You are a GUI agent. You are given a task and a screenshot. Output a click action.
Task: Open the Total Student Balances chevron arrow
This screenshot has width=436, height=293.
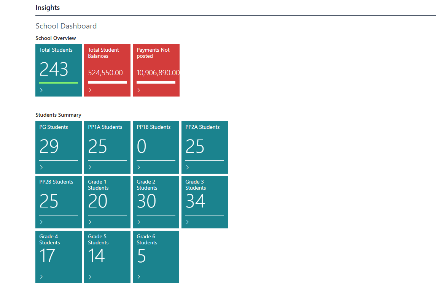pyautogui.click(x=90, y=90)
